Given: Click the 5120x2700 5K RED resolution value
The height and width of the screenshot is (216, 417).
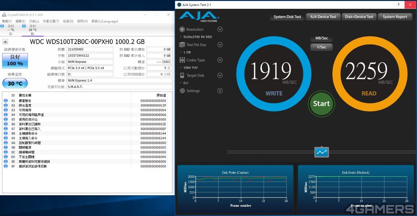Looking at the screenshot, I should pyautogui.click(x=198, y=37).
